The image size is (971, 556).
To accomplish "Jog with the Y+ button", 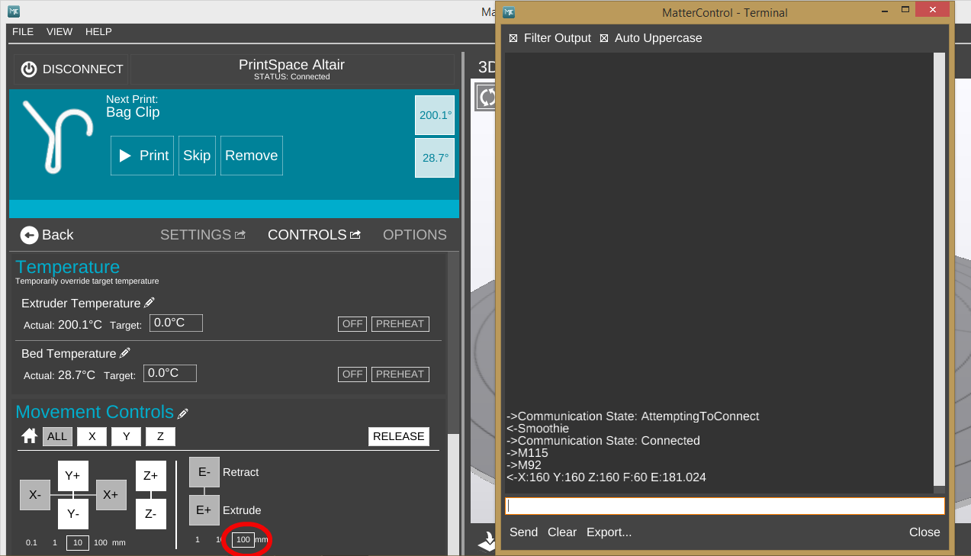I will [73, 476].
